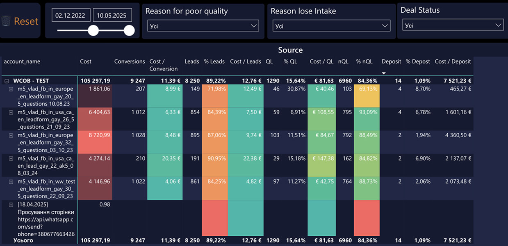Expand row m5_vlad_fb_in_usa_ca gay_26 21_09_23
The width and height of the screenshot is (508, 246).
click(x=11, y=112)
